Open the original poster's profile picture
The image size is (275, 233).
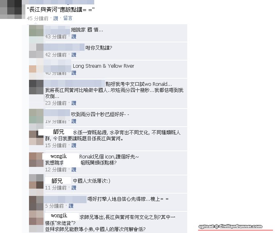point(11,9)
